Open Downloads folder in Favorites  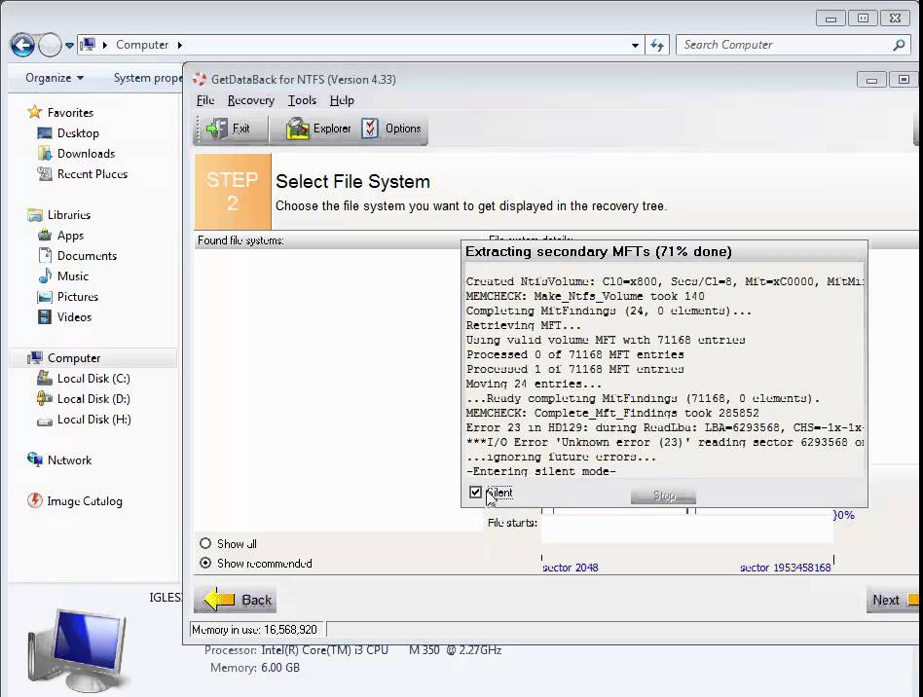pyautogui.click(x=86, y=154)
